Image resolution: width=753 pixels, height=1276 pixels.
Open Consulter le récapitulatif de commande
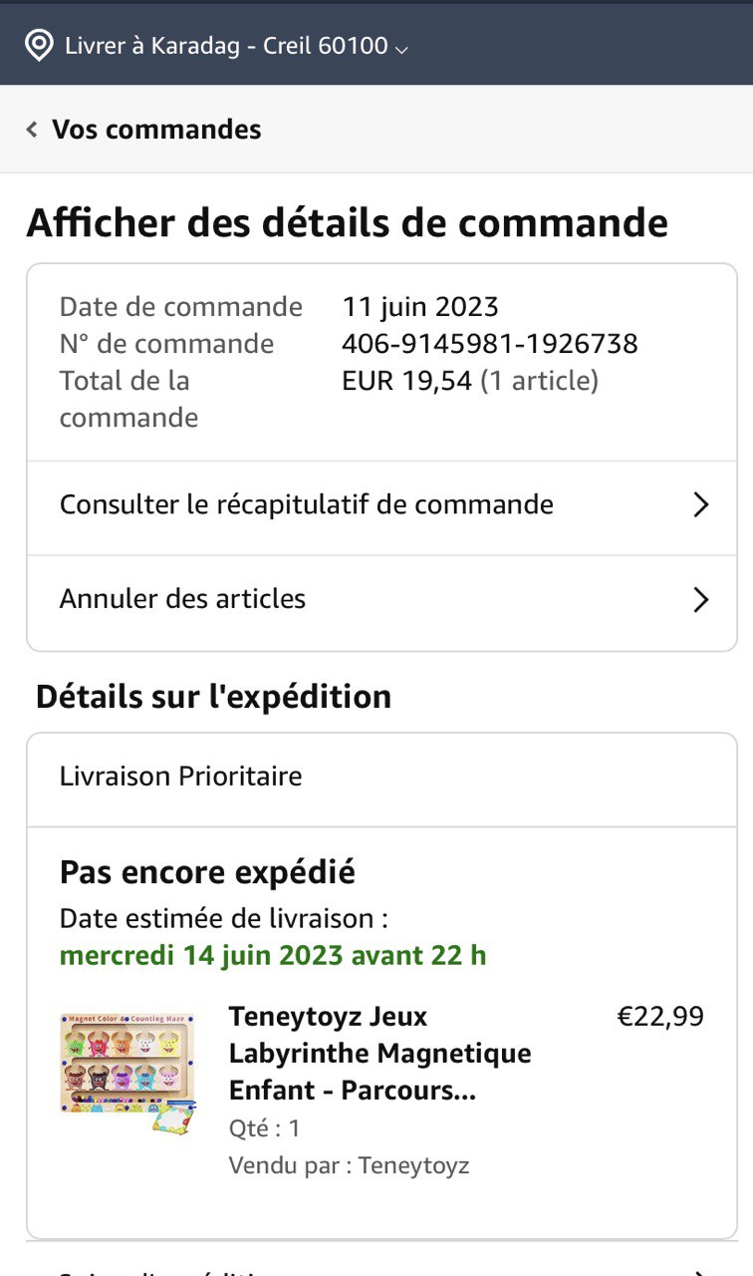[307, 504]
